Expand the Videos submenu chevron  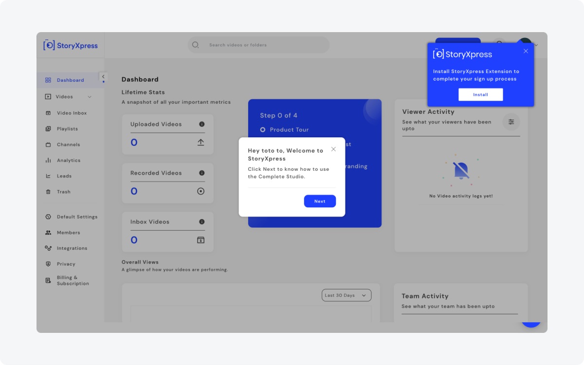pyautogui.click(x=90, y=97)
